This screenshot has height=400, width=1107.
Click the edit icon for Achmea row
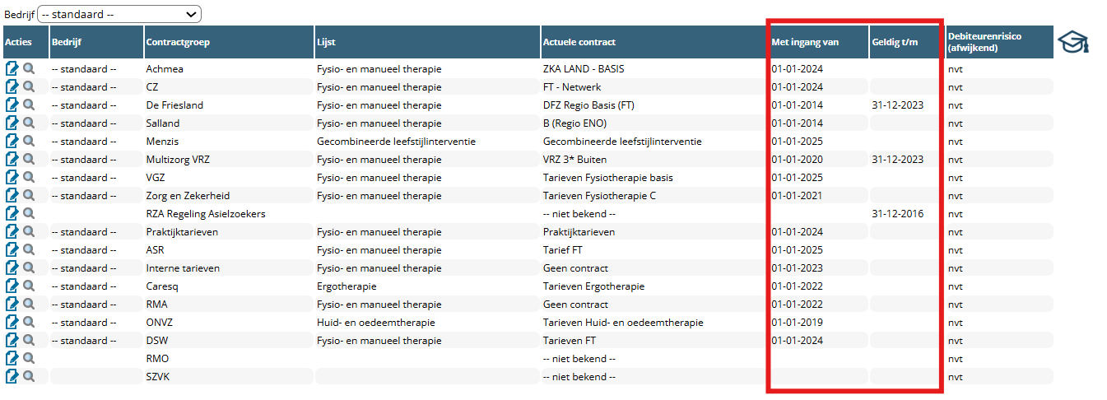pyautogui.click(x=12, y=68)
